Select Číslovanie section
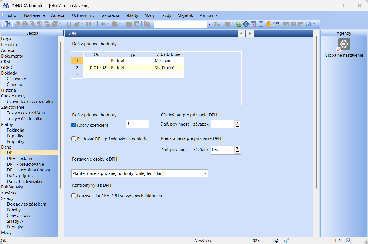This screenshot has width=368, height=244. click(16, 79)
